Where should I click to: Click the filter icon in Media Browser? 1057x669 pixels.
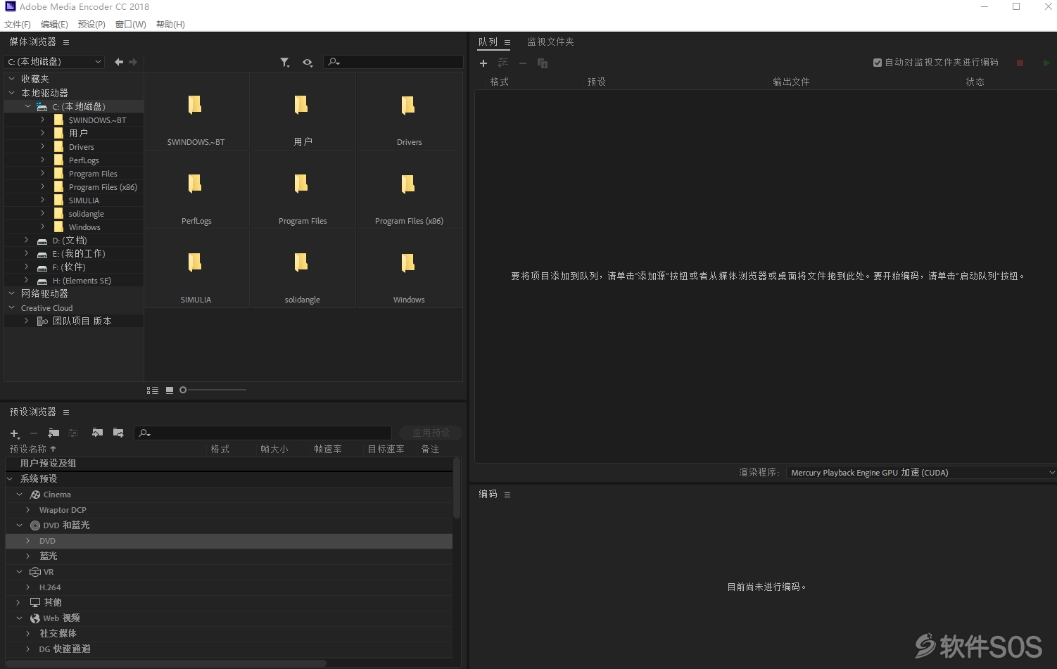[284, 63]
